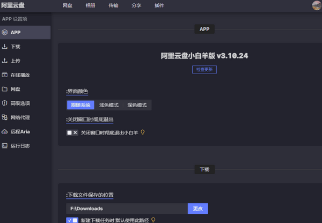Select 跟随系统 theme option
Image resolution: width=322 pixels, height=223 pixels.
click(x=80, y=105)
